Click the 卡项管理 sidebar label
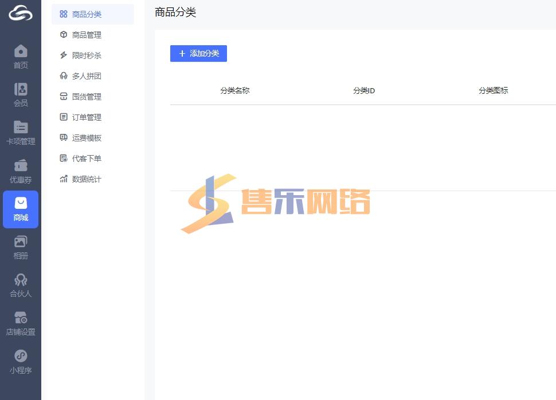This screenshot has height=400, width=556. pyautogui.click(x=21, y=141)
